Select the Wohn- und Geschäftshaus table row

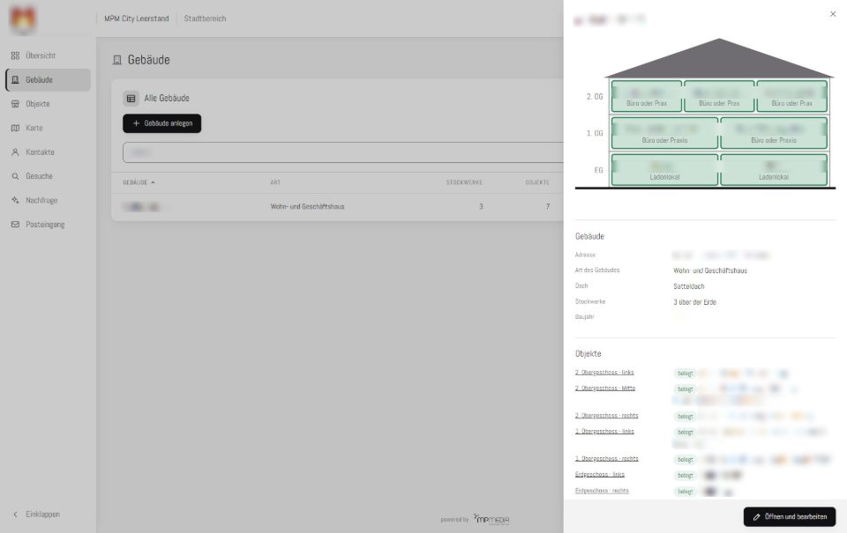(337, 207)
